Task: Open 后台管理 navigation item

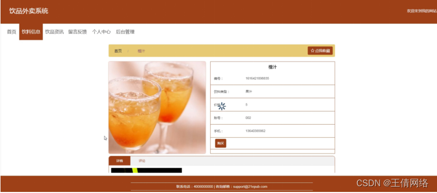Action: [x=125, y=32]
